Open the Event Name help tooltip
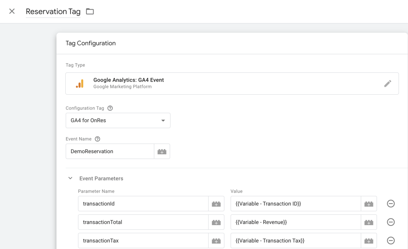The width and height of the screenshot is (408, 249). 98,139
